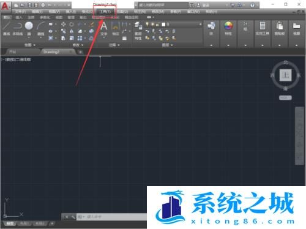Select the Copy tool in Modify panel

tap(64, 31)
